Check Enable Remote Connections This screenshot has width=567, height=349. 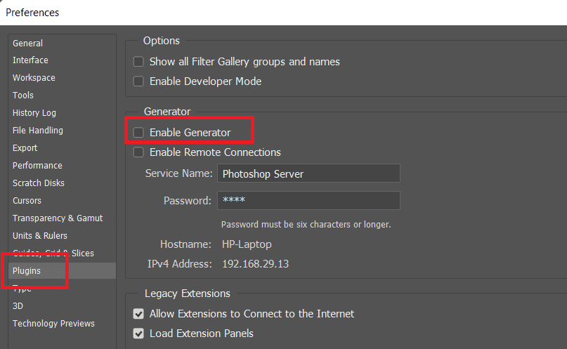click(138, 152)
